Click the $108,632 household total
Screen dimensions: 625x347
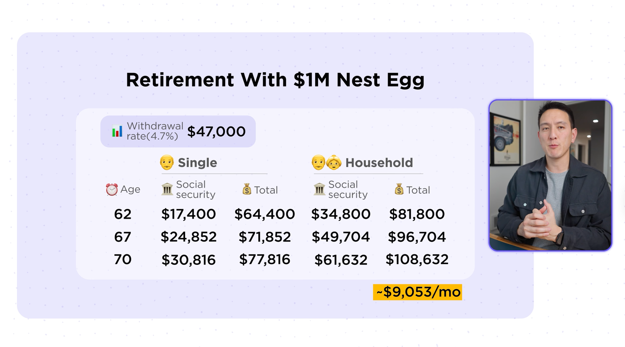[x=417, y=259]
